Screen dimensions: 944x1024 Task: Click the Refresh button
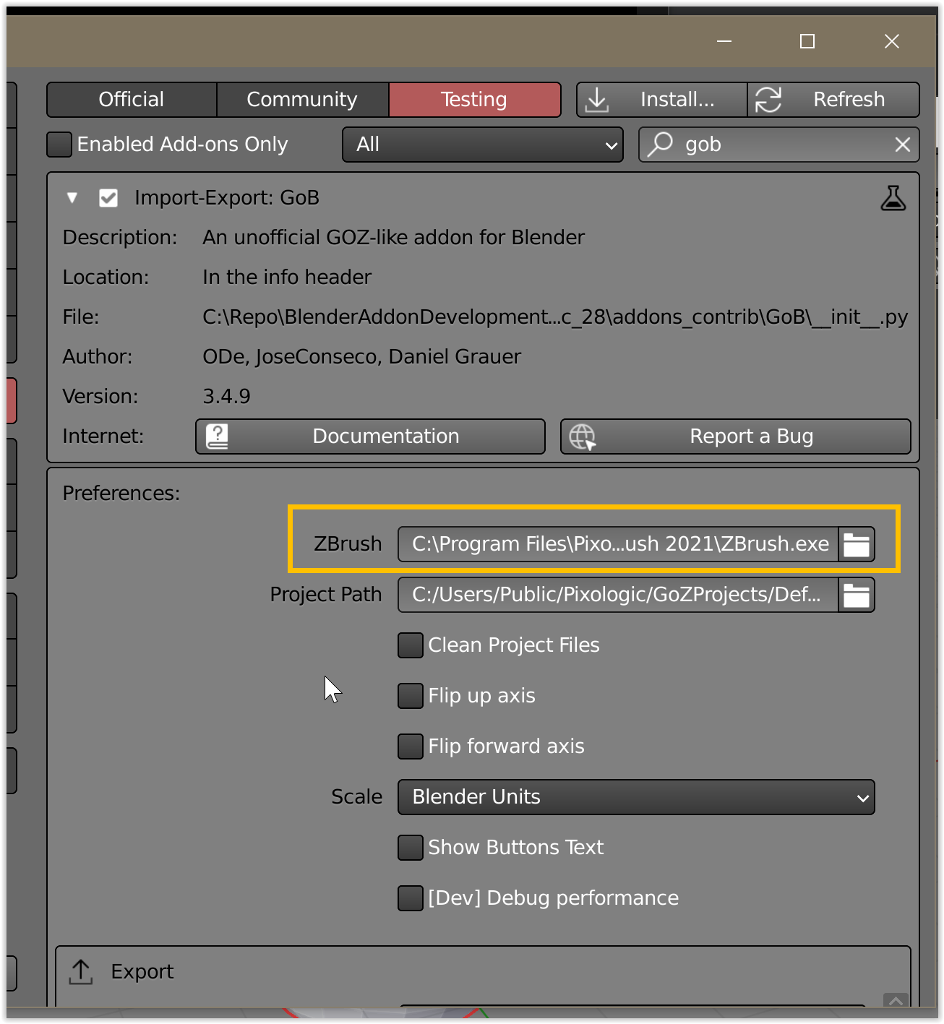[x=833, y=100]
